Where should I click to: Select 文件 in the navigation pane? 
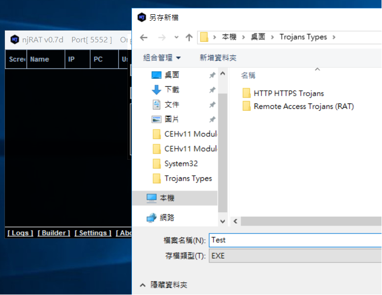click(172, 104)
